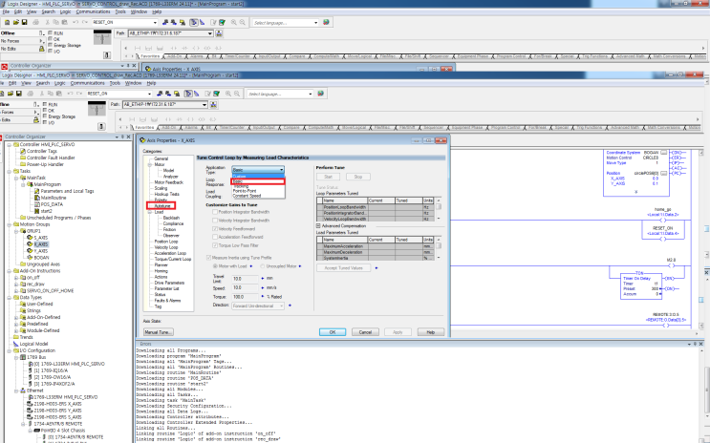
Task: Click Start under Perform Tune
Action: pos(329,177)
